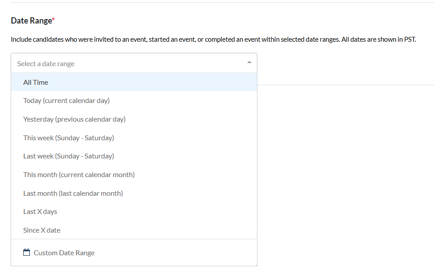Choose the Last X days option

point(40,212)
